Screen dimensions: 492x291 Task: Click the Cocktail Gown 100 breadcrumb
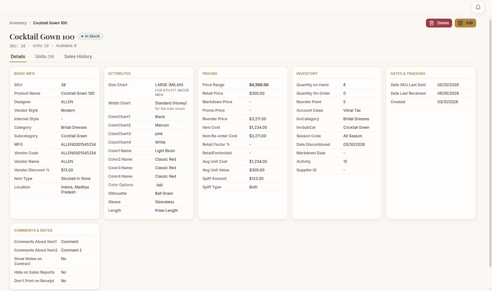click(x=50, y=23)
